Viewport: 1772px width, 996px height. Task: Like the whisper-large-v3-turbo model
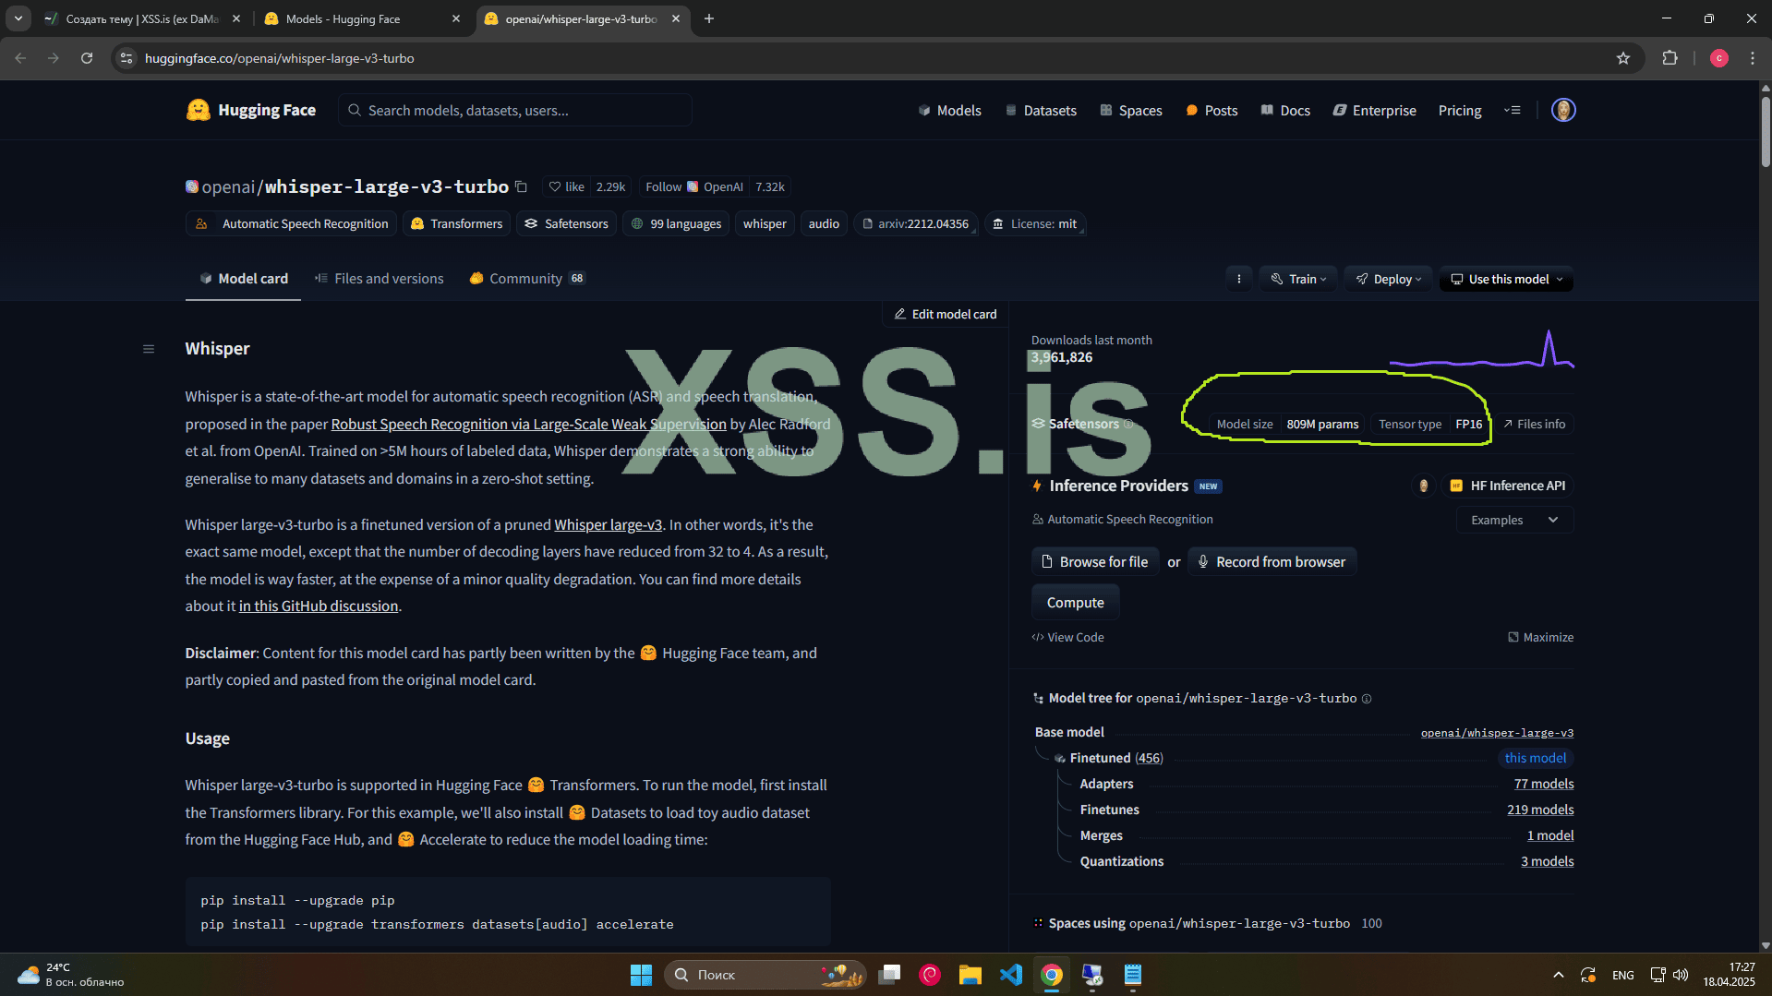coord(566,186)
